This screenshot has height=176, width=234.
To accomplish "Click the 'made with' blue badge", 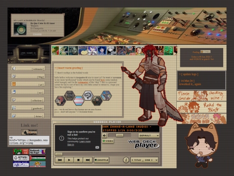I will (x=21, y=164).
